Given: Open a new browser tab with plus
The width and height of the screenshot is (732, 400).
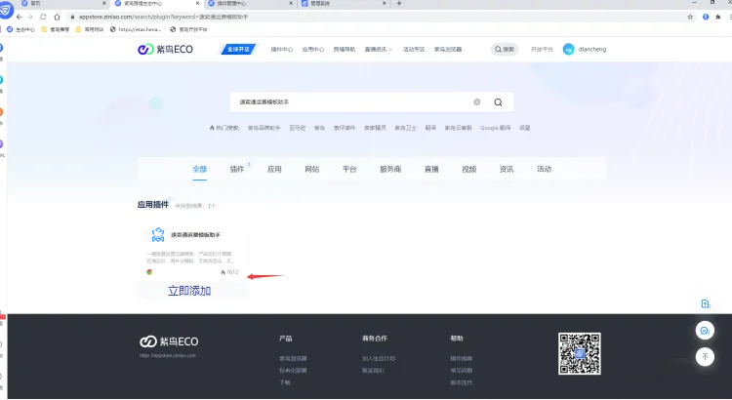Looking at the screenshot, I should click(398, 3).
